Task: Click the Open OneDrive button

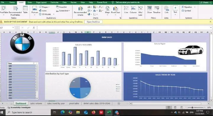Action: (93, 22)
